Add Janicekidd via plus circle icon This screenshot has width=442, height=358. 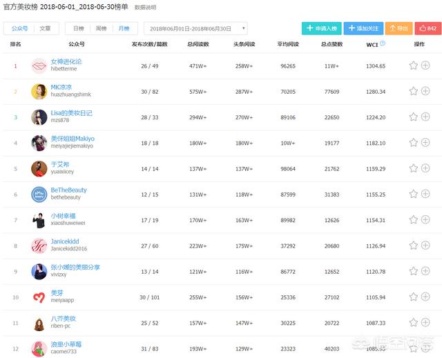click(x=425, y=245)
